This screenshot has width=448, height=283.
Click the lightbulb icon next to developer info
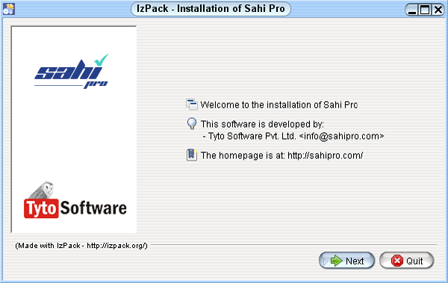click(x=192, y=123)
